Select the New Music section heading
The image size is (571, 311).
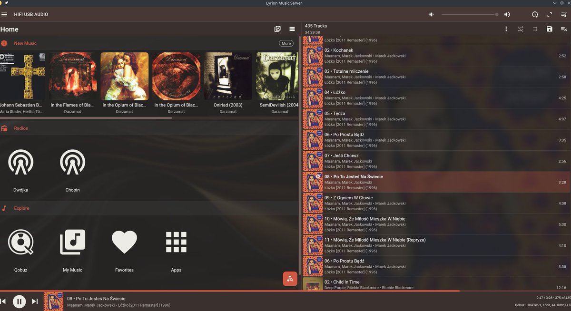coord(25,43)
